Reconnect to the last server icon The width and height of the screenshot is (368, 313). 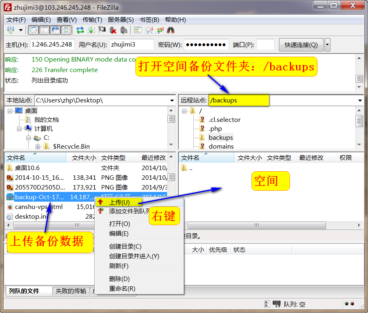[124, 30]
